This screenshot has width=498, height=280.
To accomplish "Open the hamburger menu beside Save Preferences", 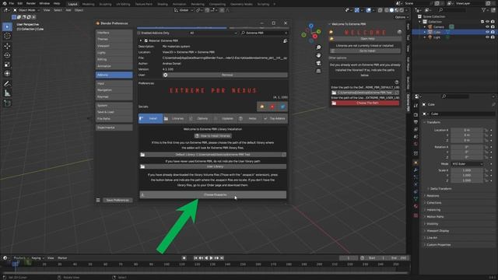I will coord(98,201).
